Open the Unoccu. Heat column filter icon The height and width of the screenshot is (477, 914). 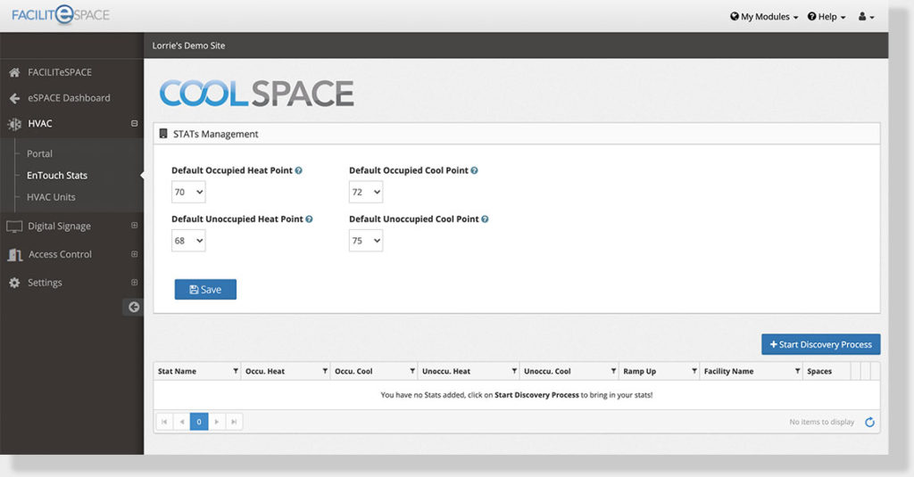(514, 371)
